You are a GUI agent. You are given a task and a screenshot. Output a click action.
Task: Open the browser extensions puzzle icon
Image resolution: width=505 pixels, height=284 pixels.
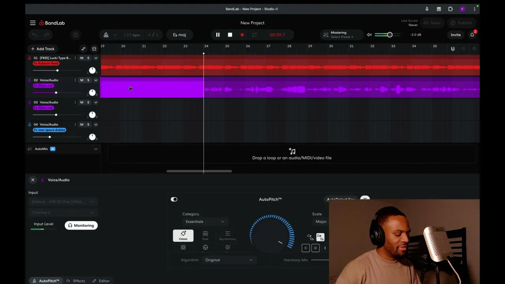click(451, 9)
